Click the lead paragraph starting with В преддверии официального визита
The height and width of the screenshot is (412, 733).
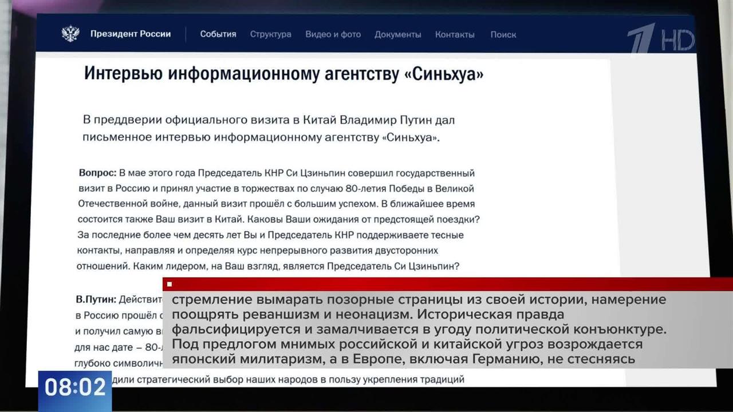click(x=269, y=129)
